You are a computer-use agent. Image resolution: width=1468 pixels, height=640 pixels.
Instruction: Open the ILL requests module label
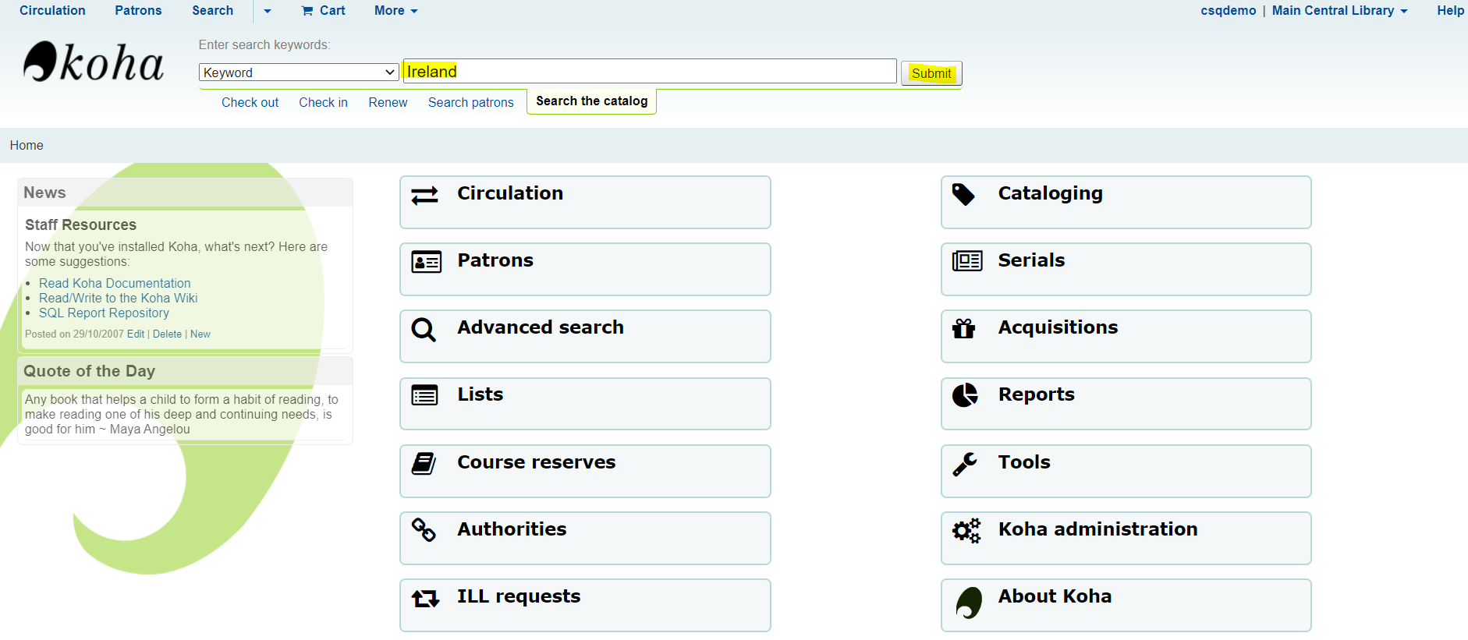[519, 596]
